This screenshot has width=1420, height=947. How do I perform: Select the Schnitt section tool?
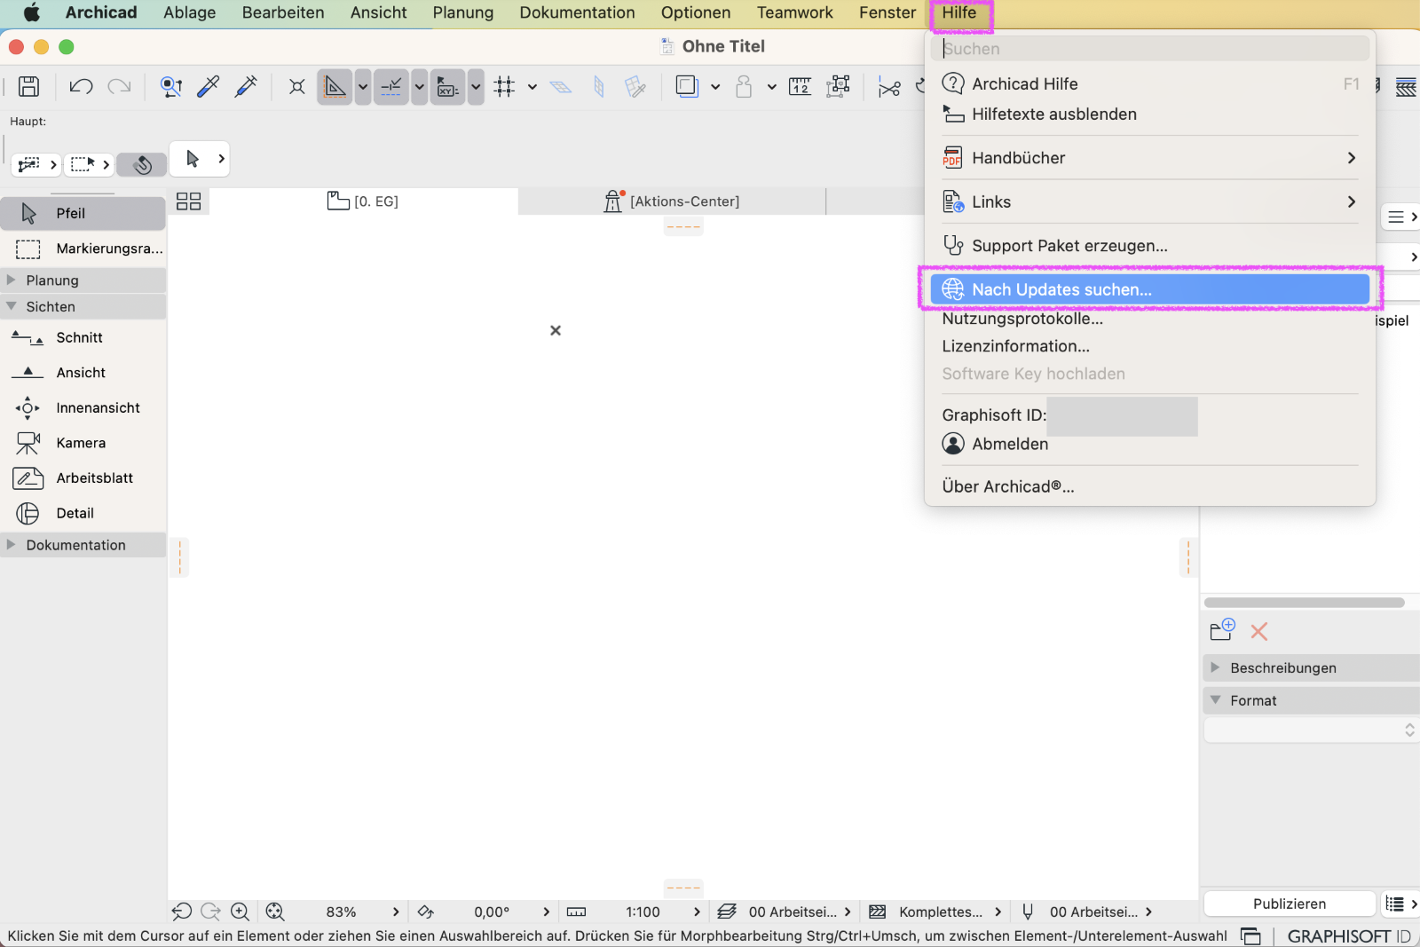[x=83, y=337]
